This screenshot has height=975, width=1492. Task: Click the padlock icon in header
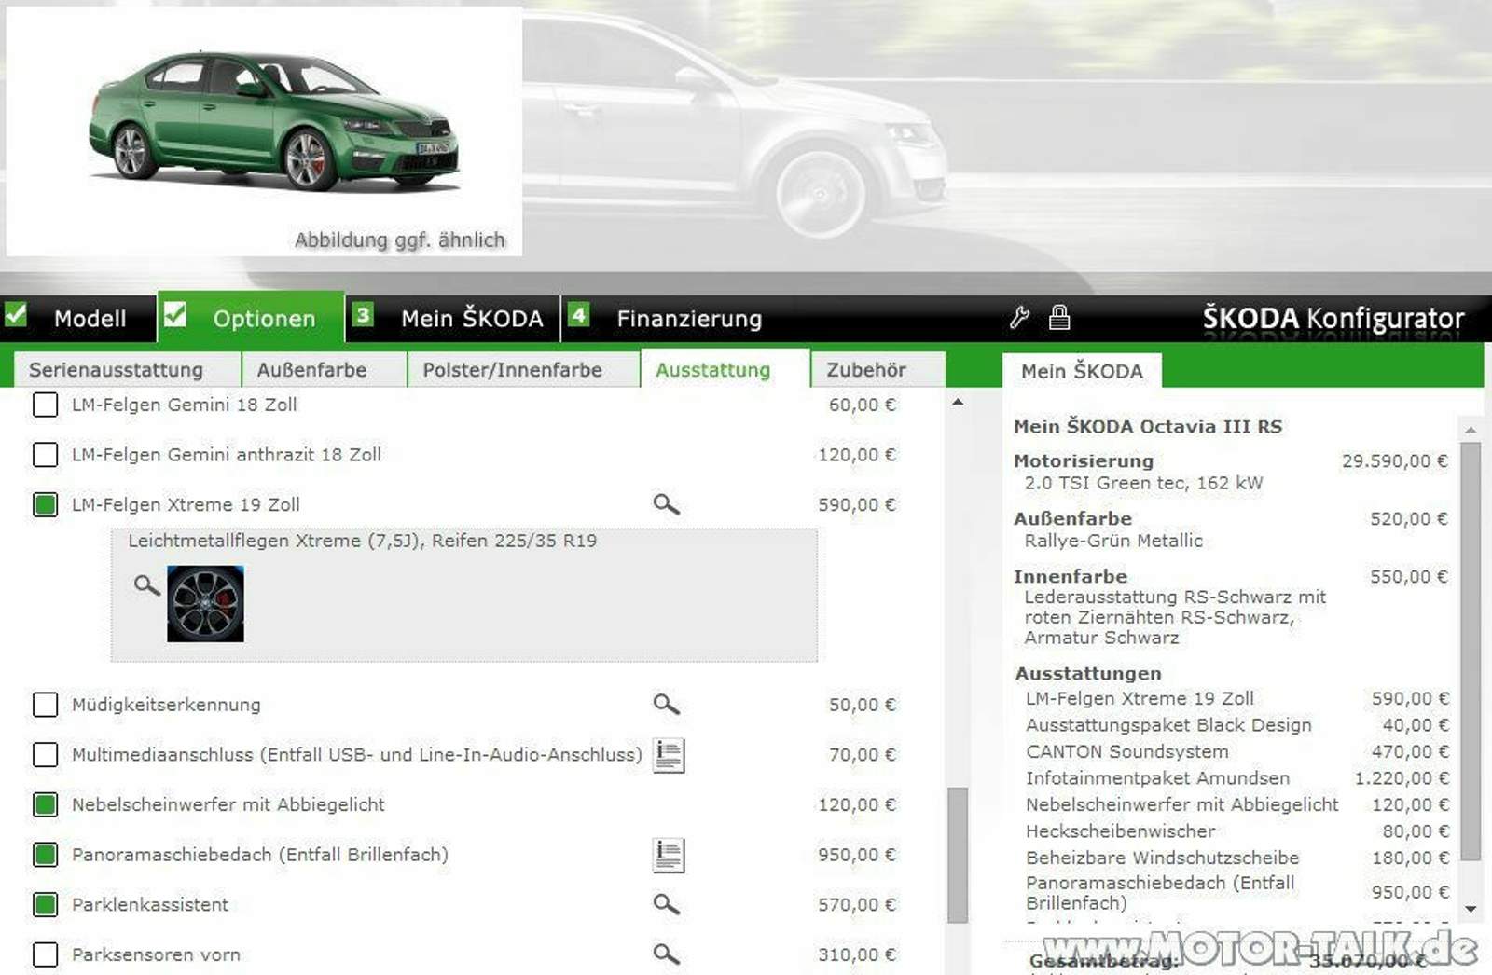1059,318
